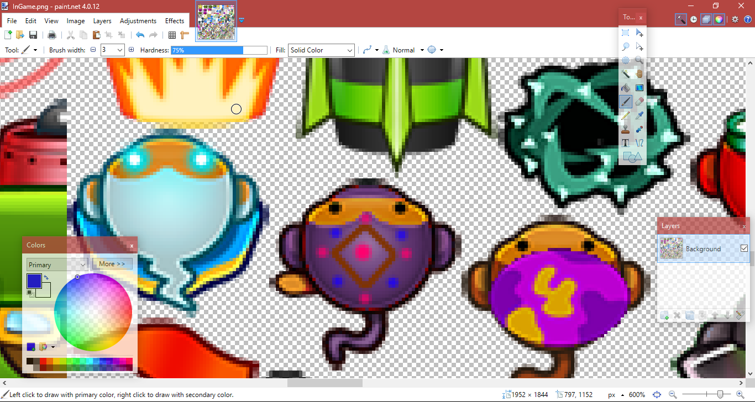Open the Edit menu
The width and height of the screenshot is (755, 402).
[30, 21]
